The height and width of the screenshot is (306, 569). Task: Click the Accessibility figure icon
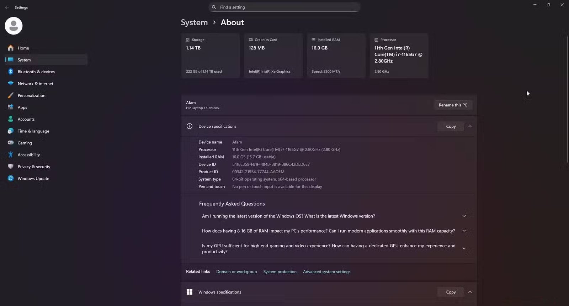click(11, 155)
